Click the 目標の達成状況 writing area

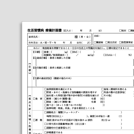coord(85,83)
